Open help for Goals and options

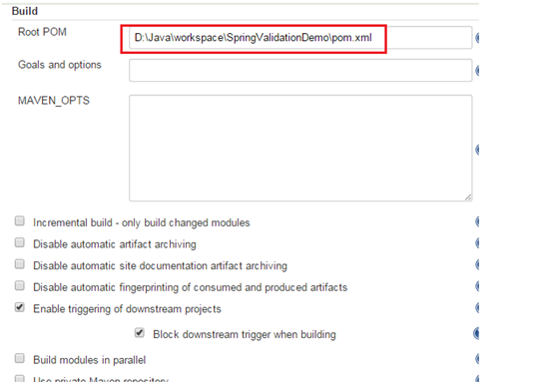point(477,71)
